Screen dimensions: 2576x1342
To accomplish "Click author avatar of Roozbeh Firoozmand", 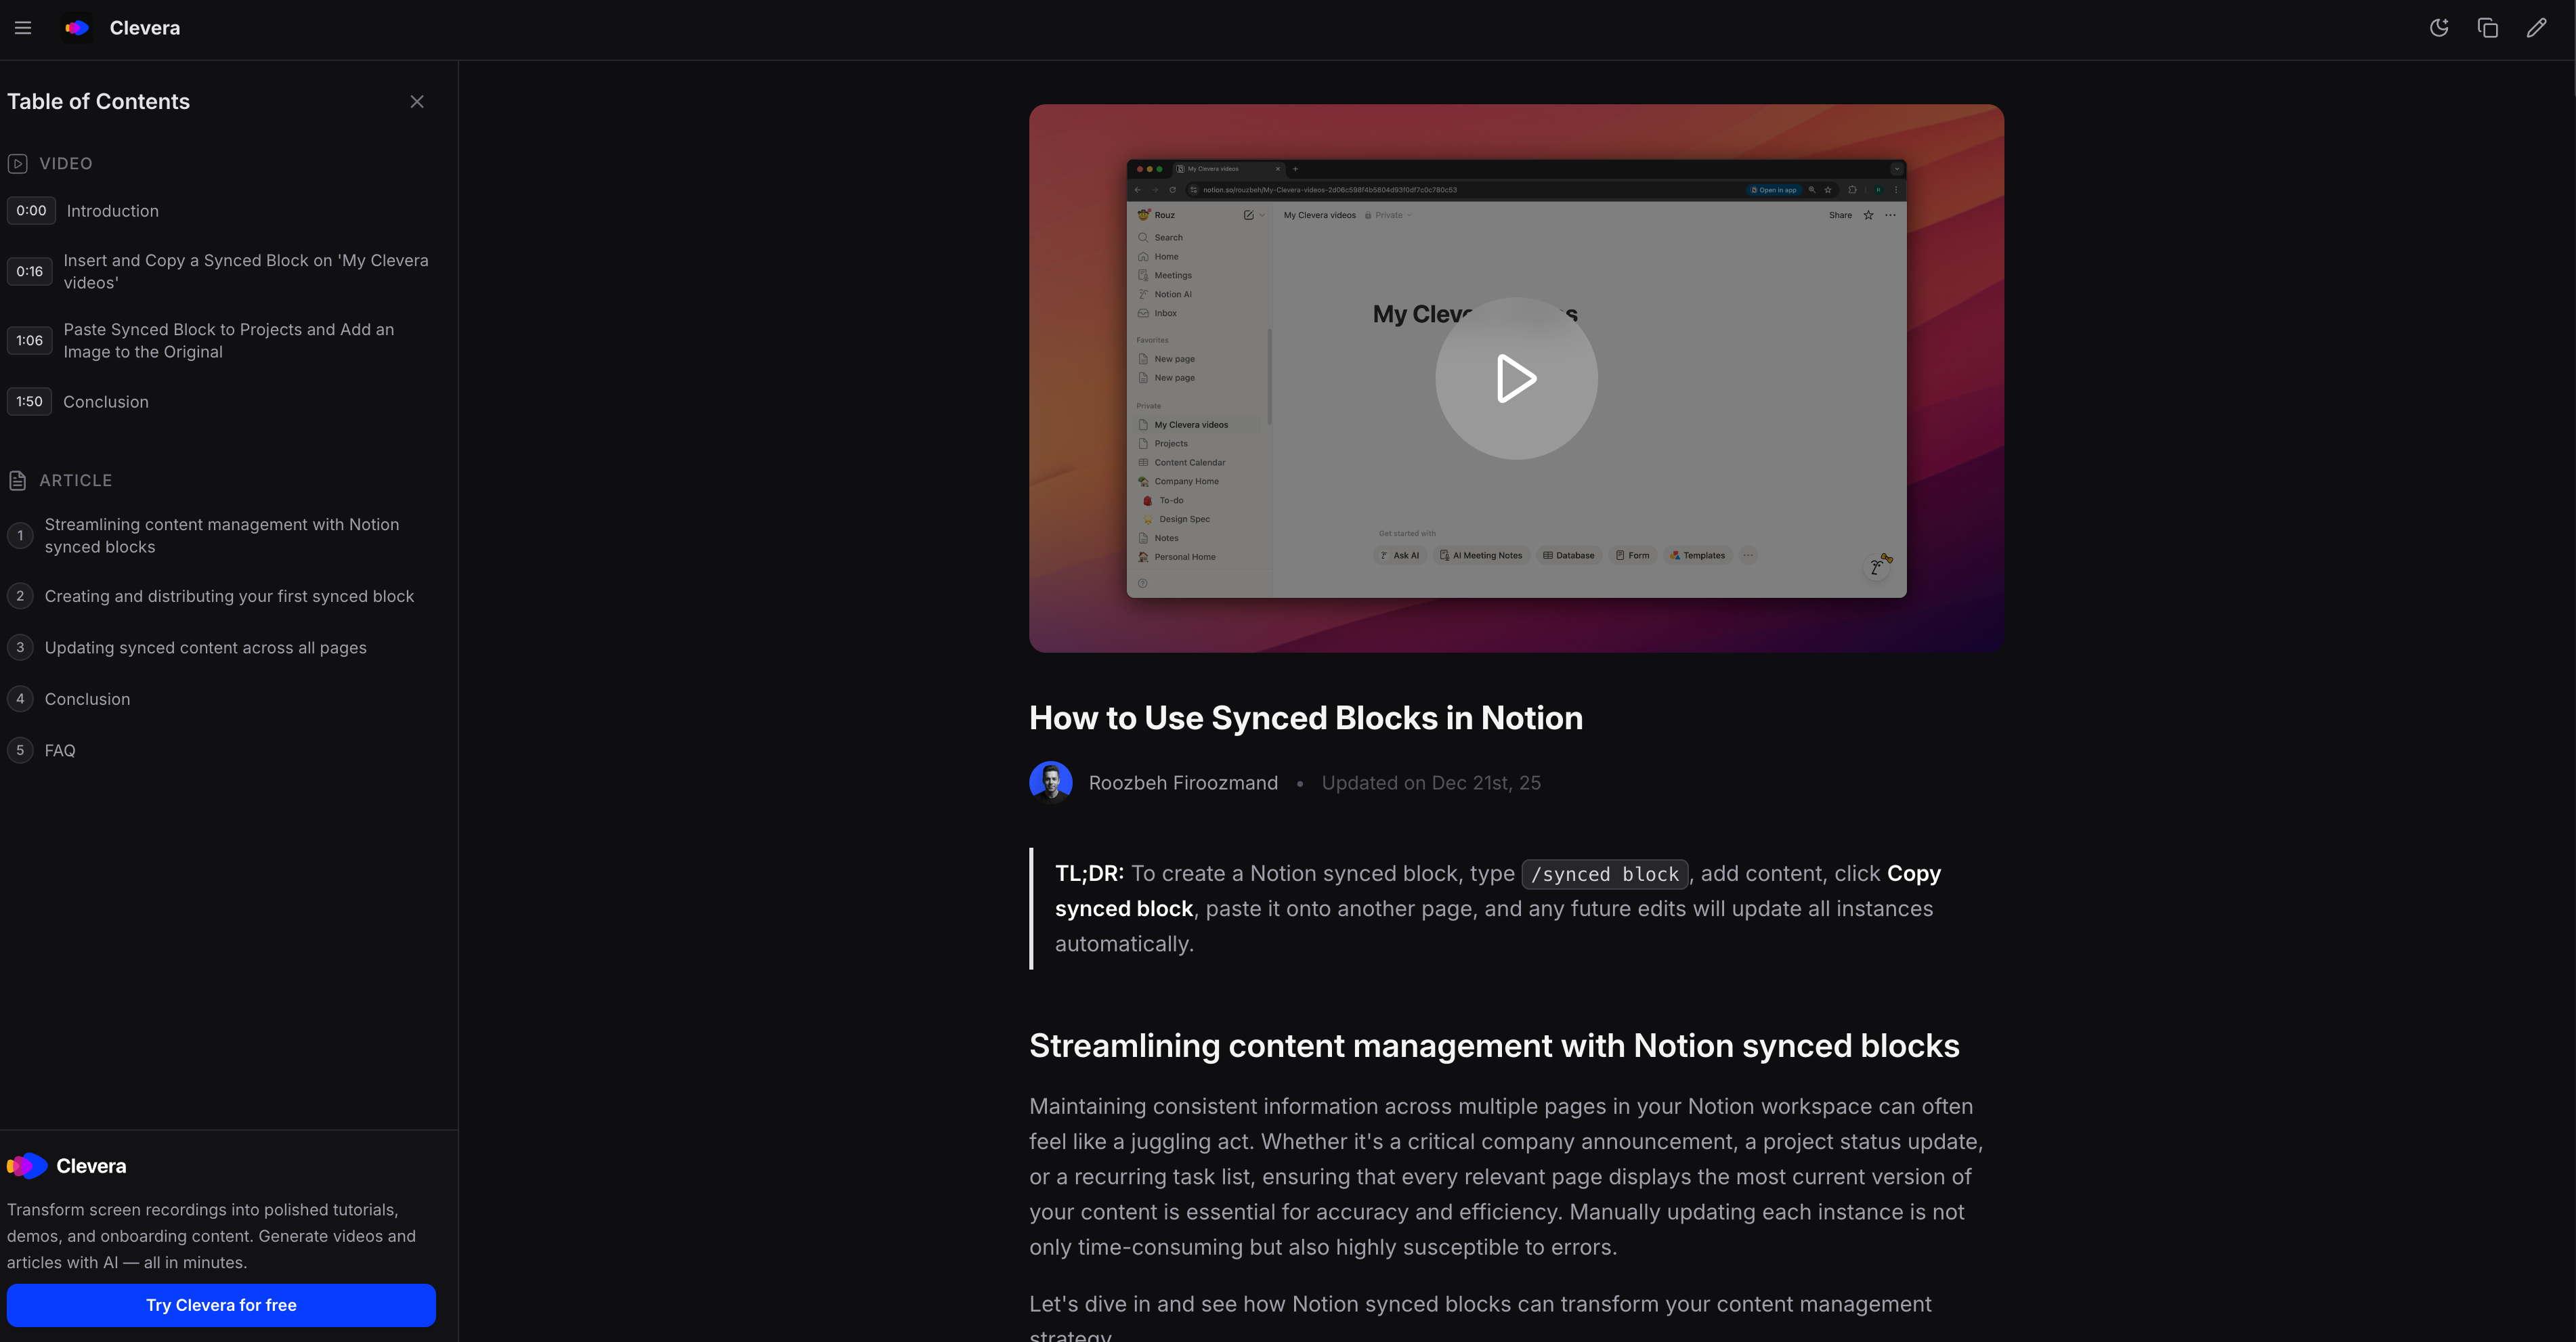I will (1050, 783).
